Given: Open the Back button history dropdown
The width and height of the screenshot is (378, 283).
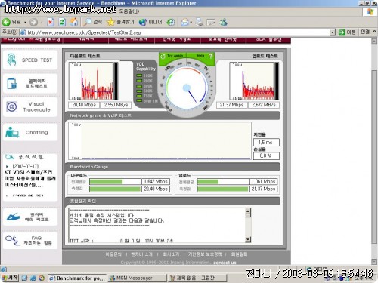Looking at the screenshot, I should (25, 23).
